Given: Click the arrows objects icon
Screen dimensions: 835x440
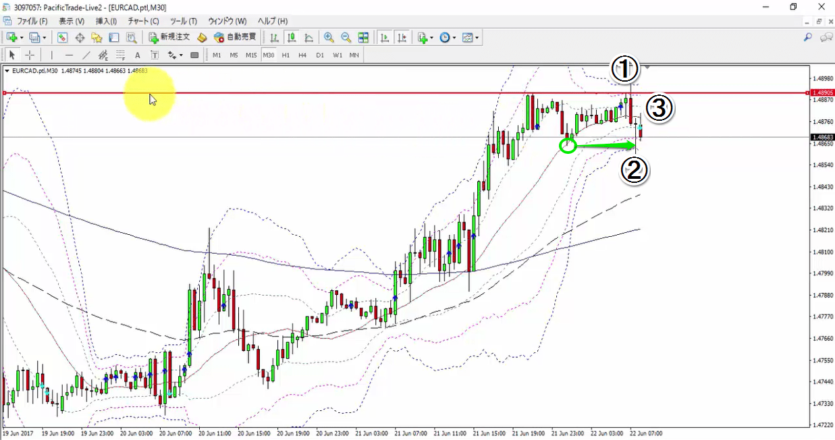Looking at the screenshot, I should [172, 55].
